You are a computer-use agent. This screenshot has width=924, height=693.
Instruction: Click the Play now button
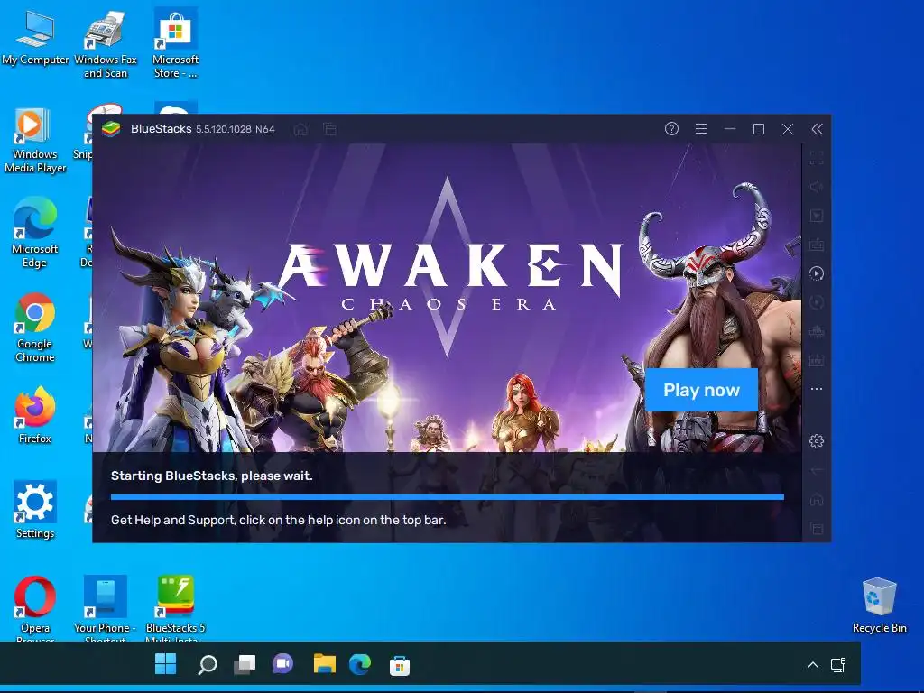point(701,390)
